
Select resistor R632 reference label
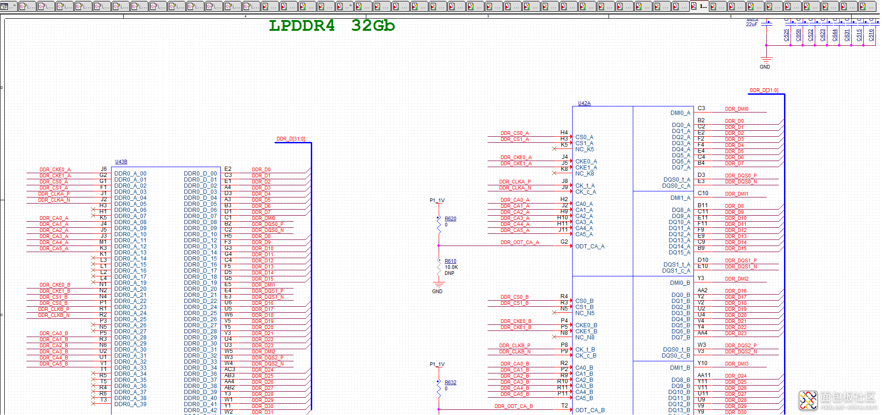(x=450, y=382)
